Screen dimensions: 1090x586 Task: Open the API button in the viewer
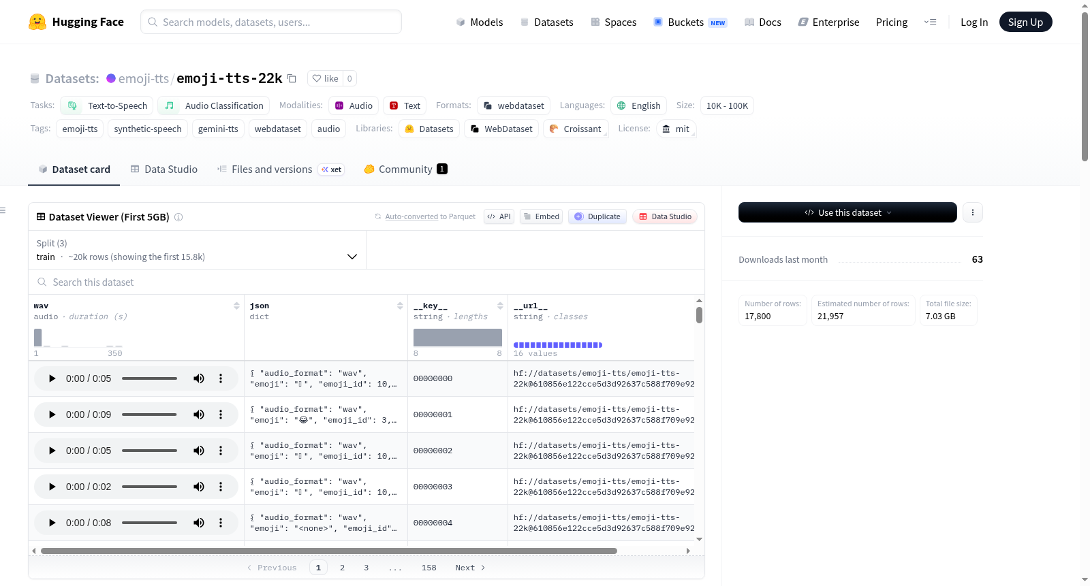pos(499,216)
